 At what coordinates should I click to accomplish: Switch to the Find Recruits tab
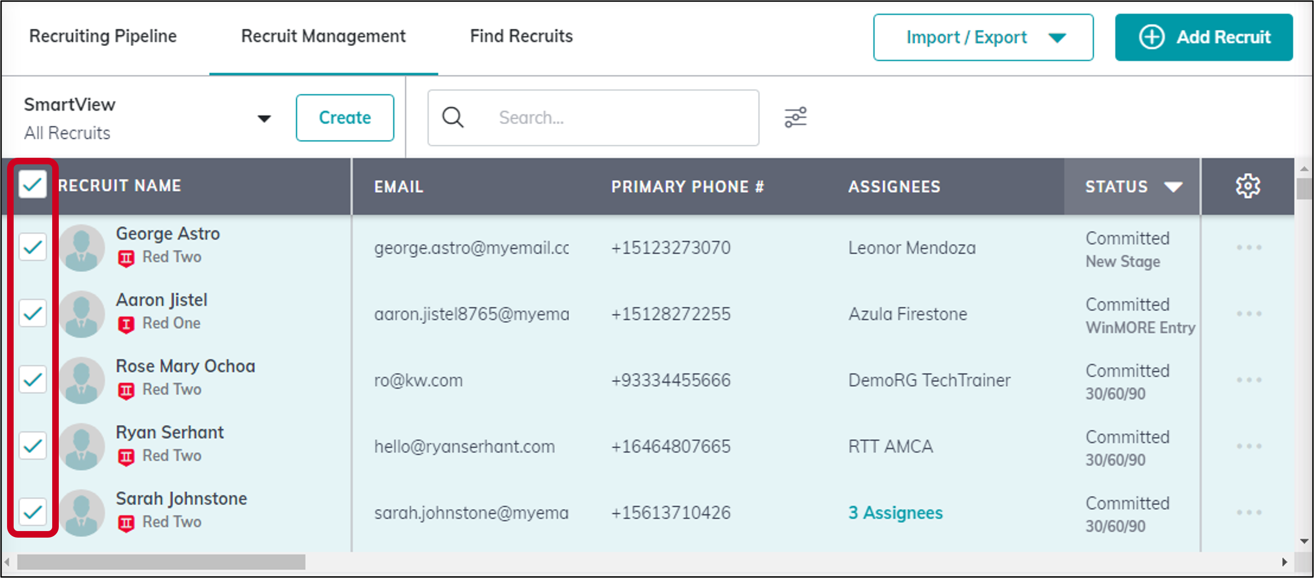coord(521,36)
